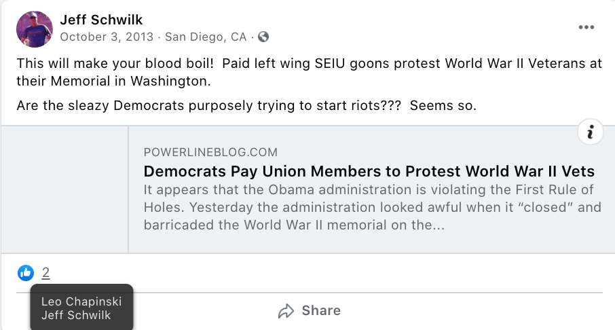Open the Jeff Schwilk profile name link
Image resolution: width=615 pixels, height=330 pixels.
(101, 20)
